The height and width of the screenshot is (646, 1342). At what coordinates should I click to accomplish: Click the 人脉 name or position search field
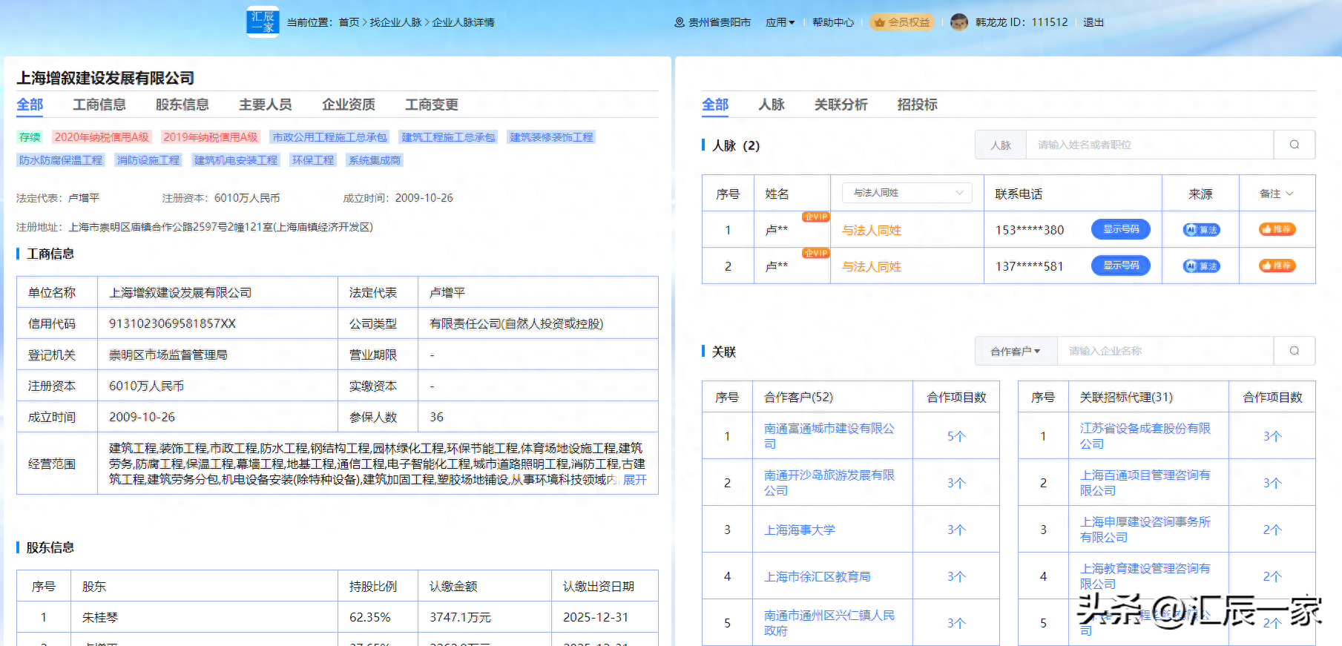1150,145
